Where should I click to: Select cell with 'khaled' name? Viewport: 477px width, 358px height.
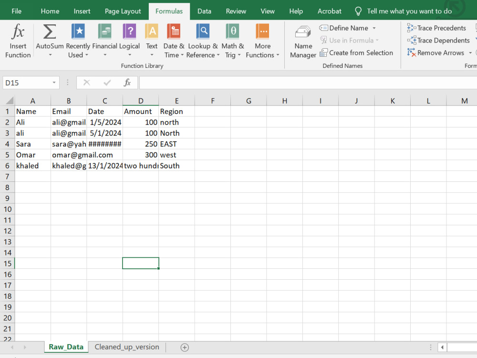click(x=32, y=166)
